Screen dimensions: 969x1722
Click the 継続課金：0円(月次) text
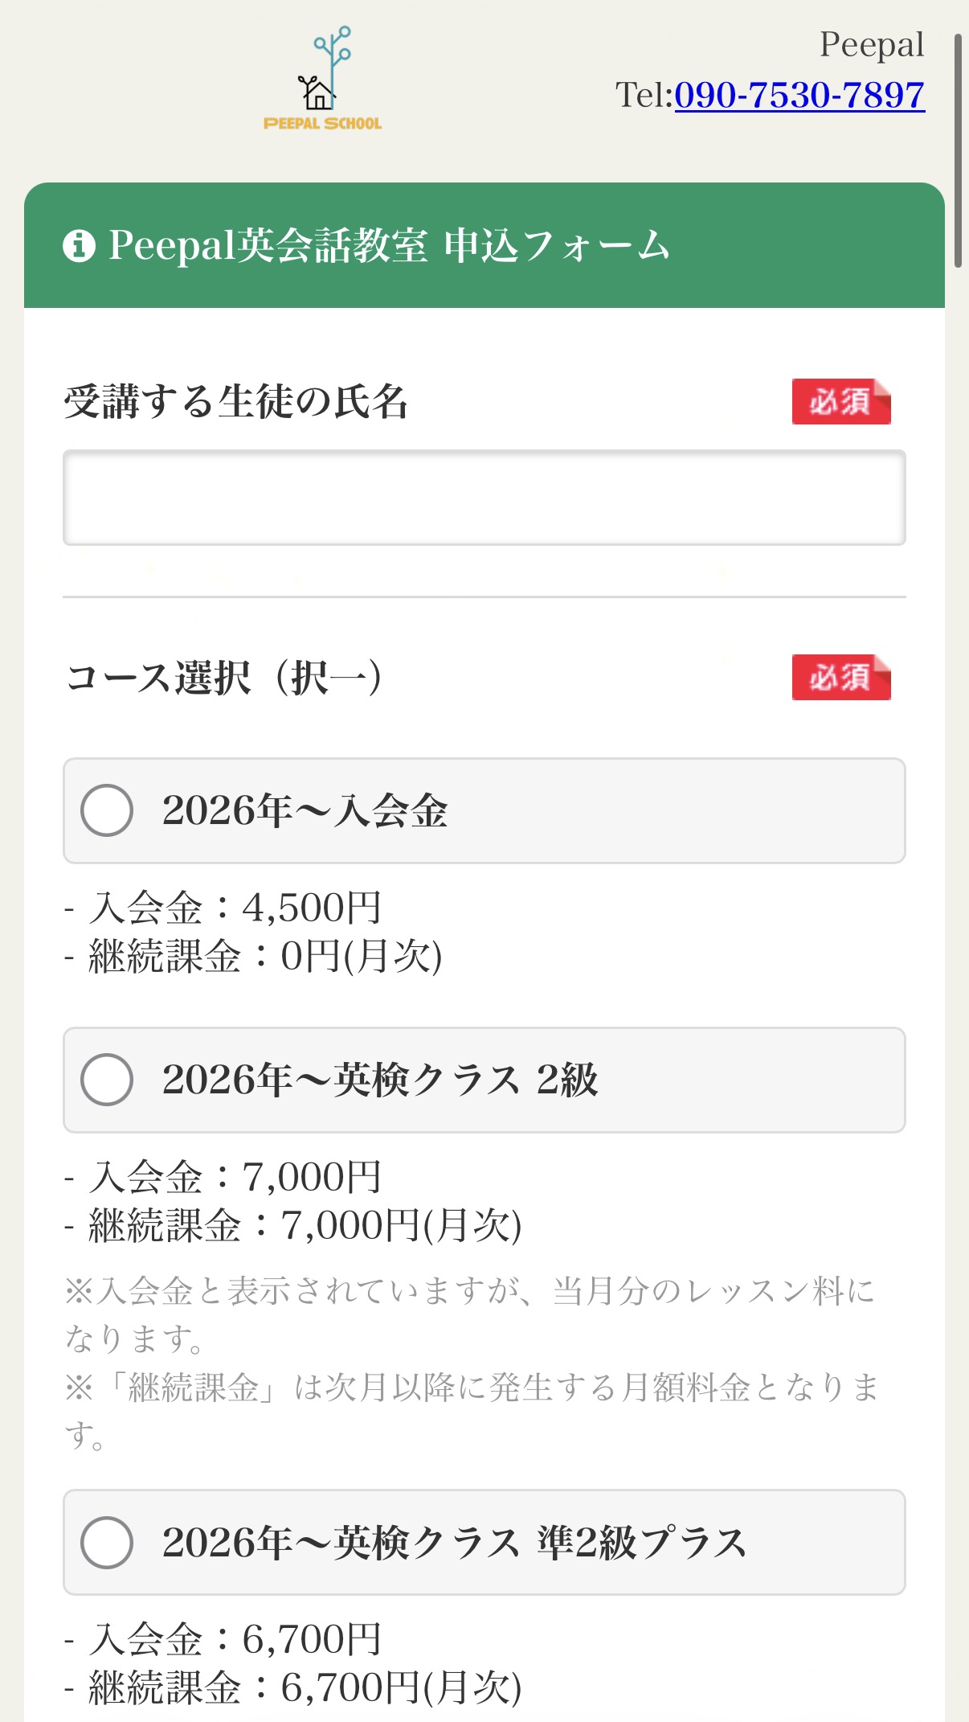pyautogui.click(x=264, y=956)
